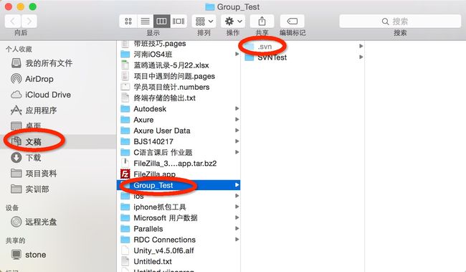Select Documents (文稿) in the sidebar
This screenshot has height=272, width=466.
(x=58, y=141)
